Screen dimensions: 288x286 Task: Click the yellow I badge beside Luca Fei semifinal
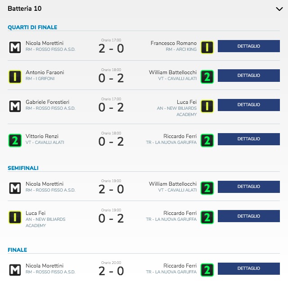(x=15, y=217)
